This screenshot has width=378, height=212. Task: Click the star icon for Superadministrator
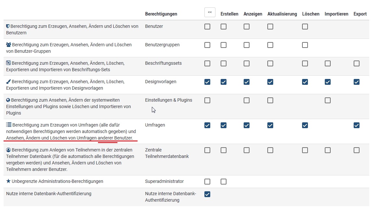pos(8,181)
